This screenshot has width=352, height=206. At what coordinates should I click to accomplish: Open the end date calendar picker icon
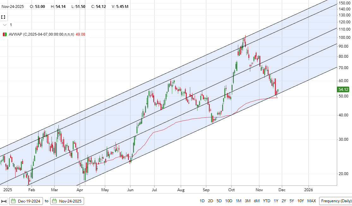click(55, 201)
